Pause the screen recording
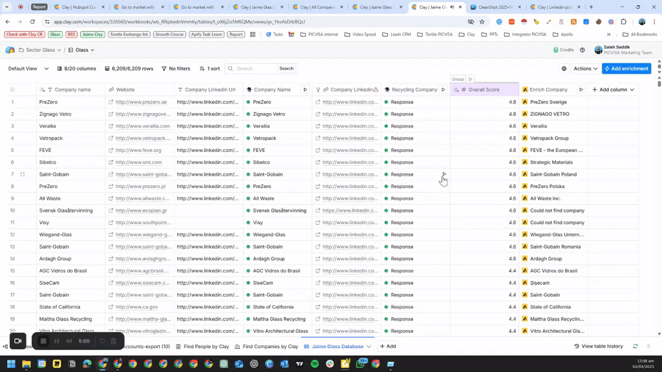The width and height of the screenshot is (662, 372). [x=57, y=341]
